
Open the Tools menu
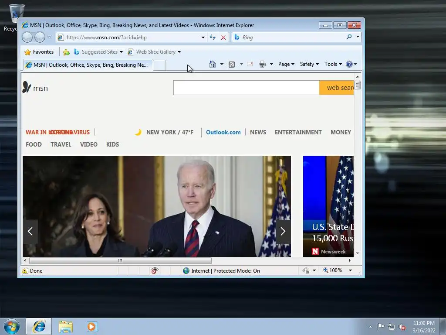pos(333,64)
